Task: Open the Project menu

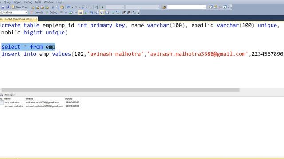Action: pos(17,2)
